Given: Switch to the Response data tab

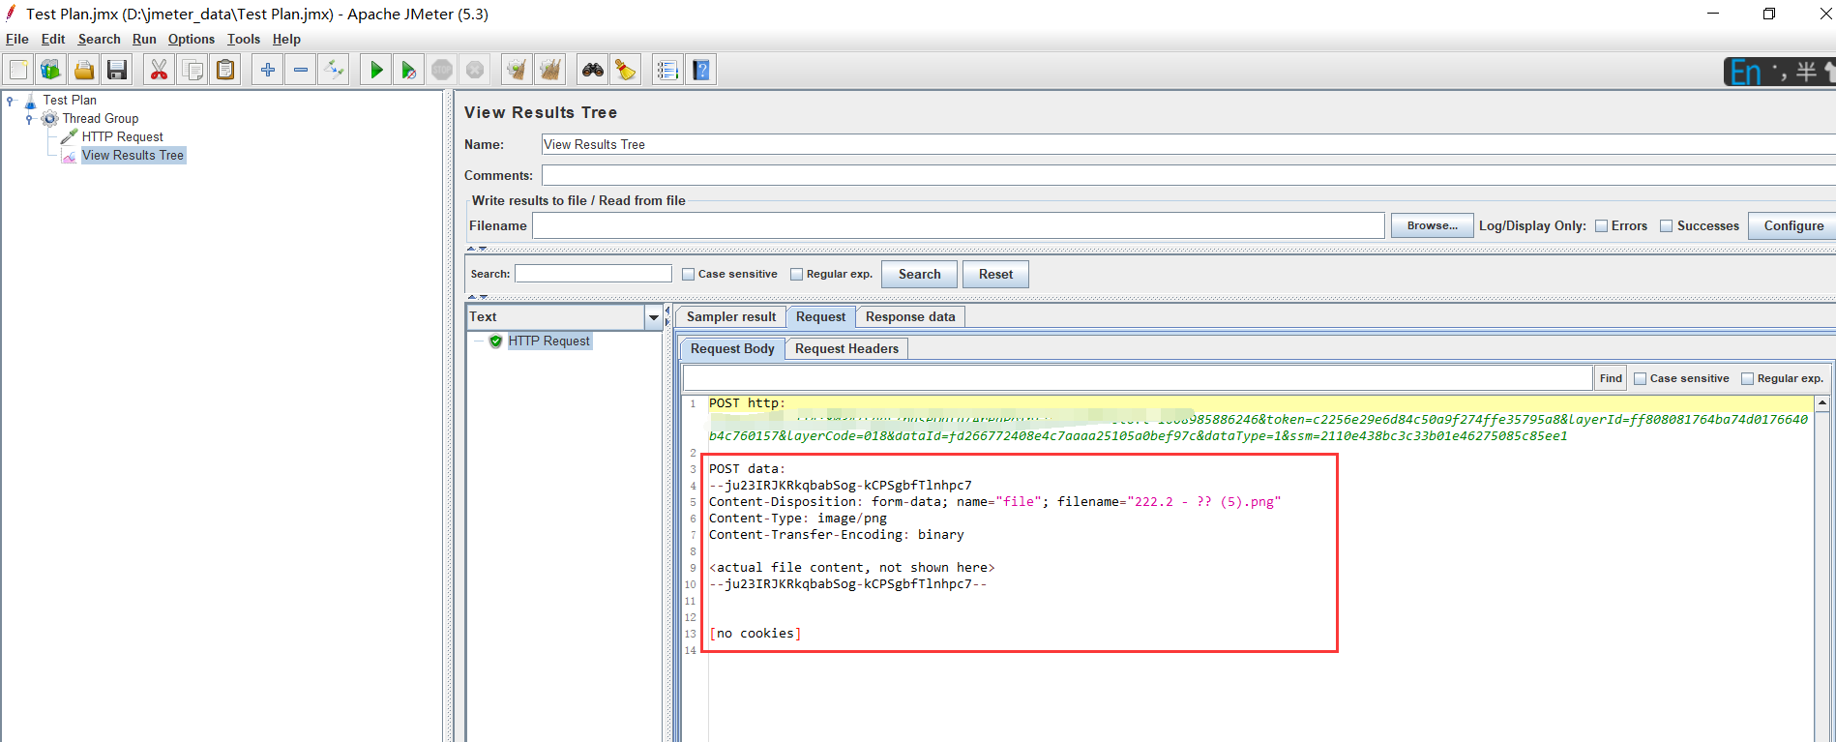Looking at the screenshot, I should point(910,317).
